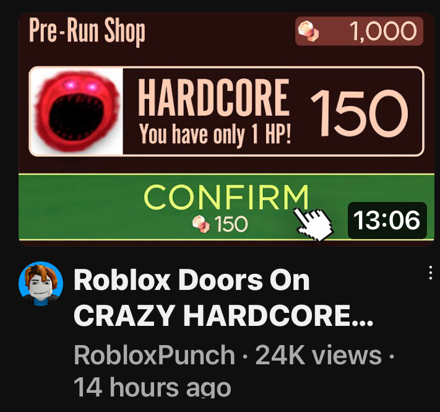The height and width of the screenshot is (412, 440).
Task: Click the 'You have only 1 HP!' text
Action: [x=215, y=134]
